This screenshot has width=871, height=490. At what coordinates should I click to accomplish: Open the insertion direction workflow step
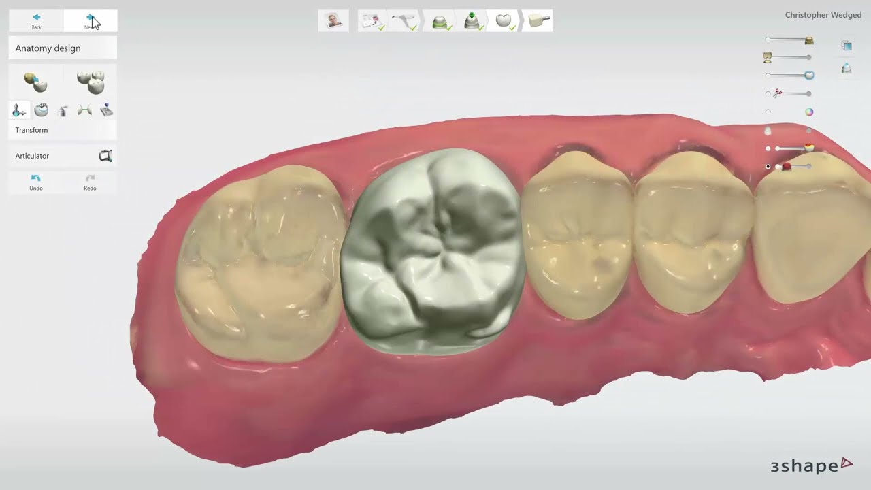(x=472, y=20)
